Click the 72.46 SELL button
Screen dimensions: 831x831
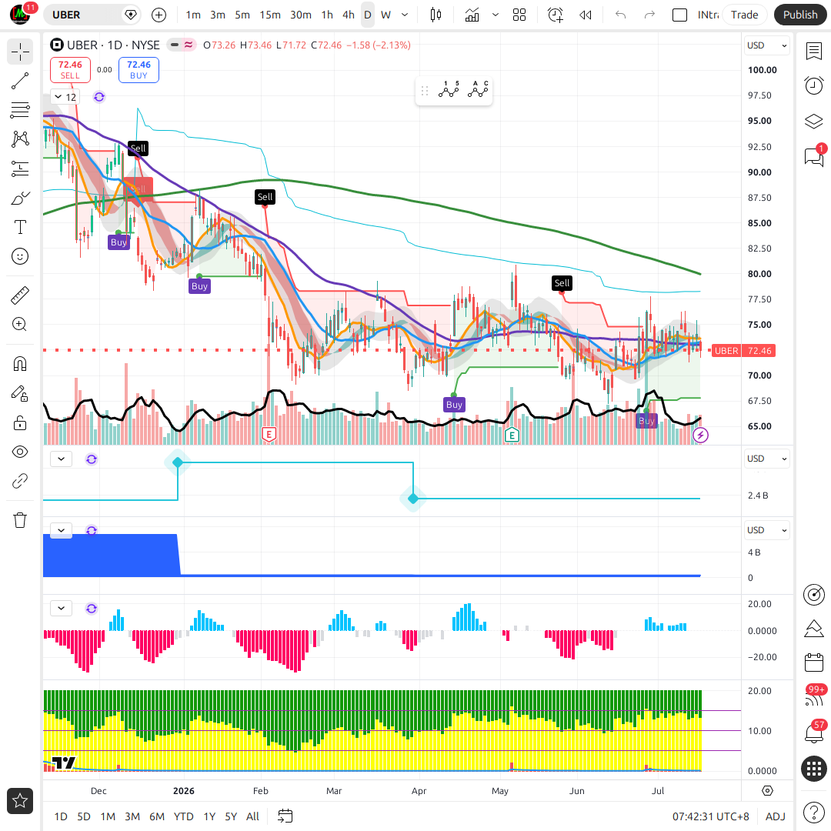70,69
